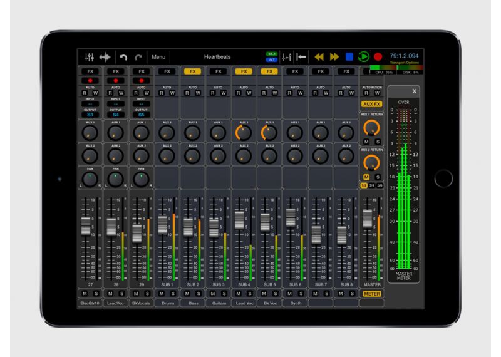Close the Master Meter panel
The width and height of the screenshot is (501, 357).
coord(415,91)
